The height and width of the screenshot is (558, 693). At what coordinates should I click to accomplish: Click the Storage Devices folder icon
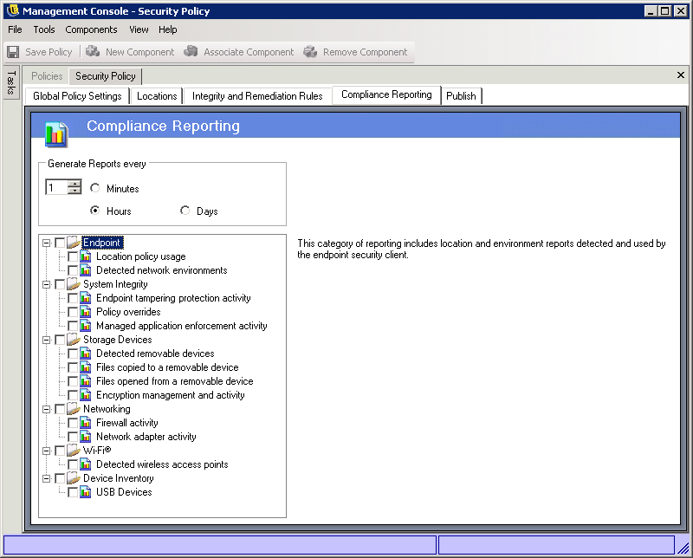74,340
